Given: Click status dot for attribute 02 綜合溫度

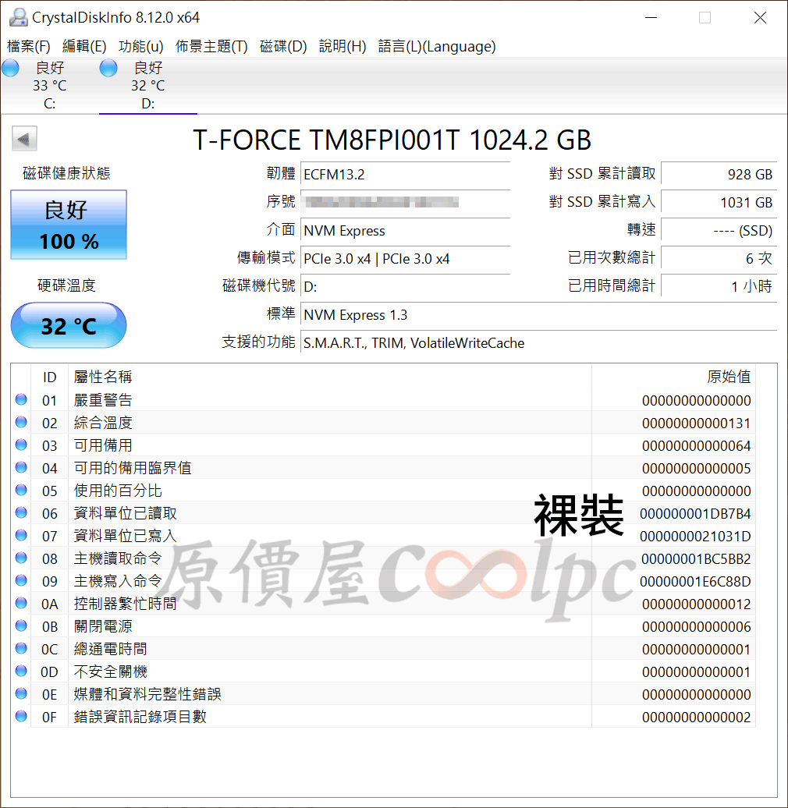Looking at the screenshot, I should (x=21, y=422).
